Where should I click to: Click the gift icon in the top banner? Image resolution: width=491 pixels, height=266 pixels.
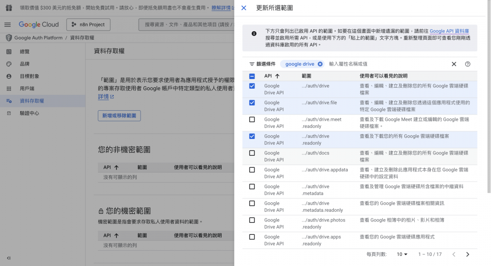tap(9, 8)
